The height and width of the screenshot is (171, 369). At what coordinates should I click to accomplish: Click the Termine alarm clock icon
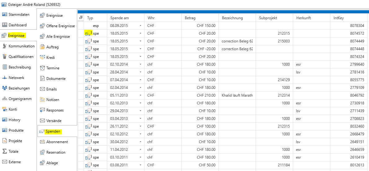click(x=42, y=68)
